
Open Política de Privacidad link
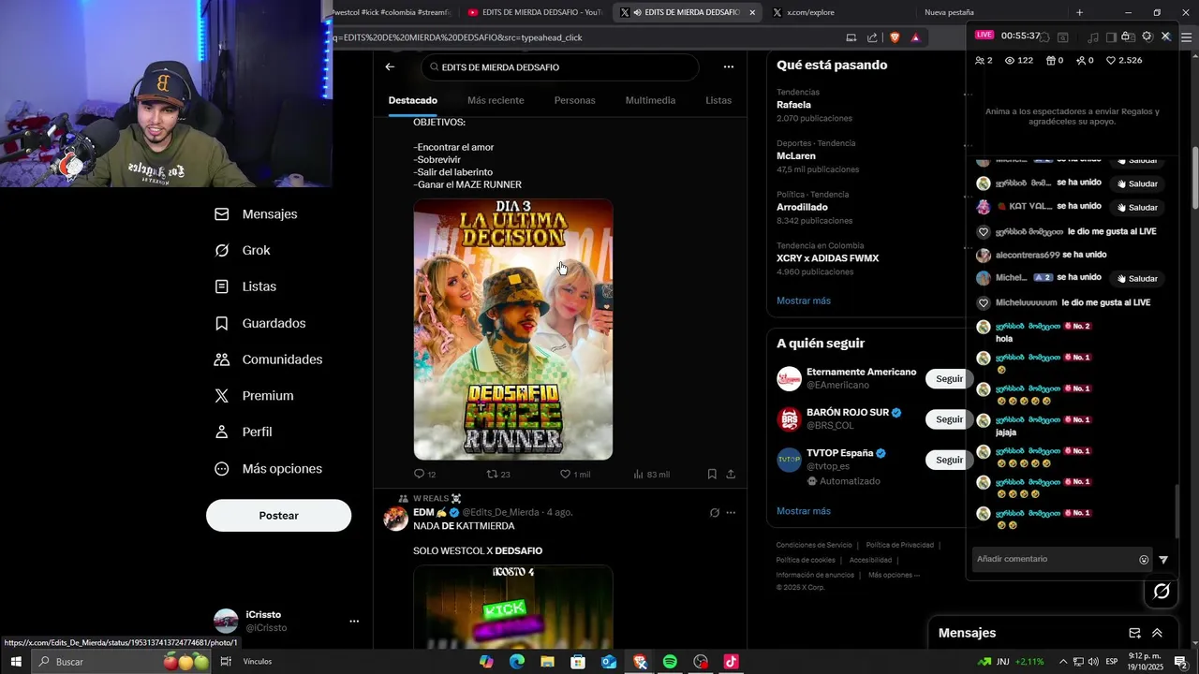tap(899, 545)
